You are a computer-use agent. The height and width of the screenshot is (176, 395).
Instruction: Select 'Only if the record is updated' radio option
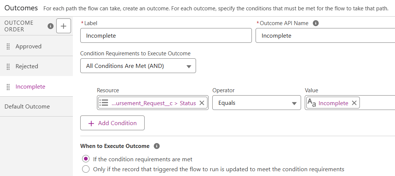[86, 169]
